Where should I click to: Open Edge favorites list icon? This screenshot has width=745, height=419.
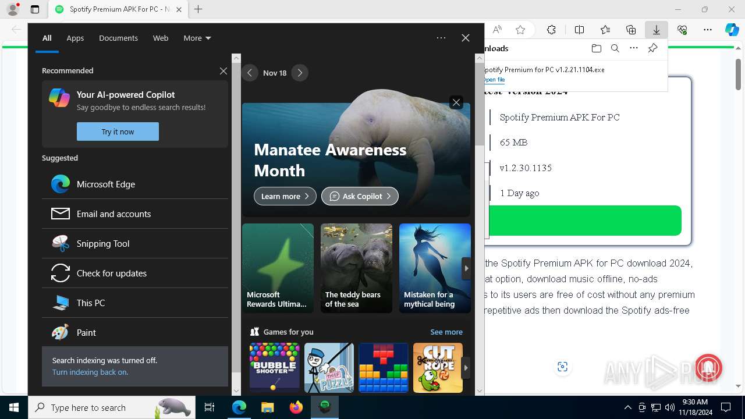point(605,30)
